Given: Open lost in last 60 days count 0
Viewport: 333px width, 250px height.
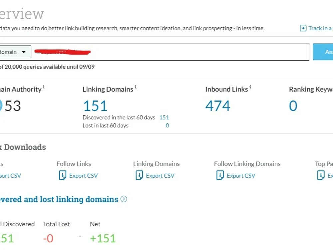Looking at the screenshot, I should pyautogui.click(x=167, y=126).
